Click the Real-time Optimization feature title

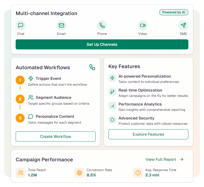[140, 90]
